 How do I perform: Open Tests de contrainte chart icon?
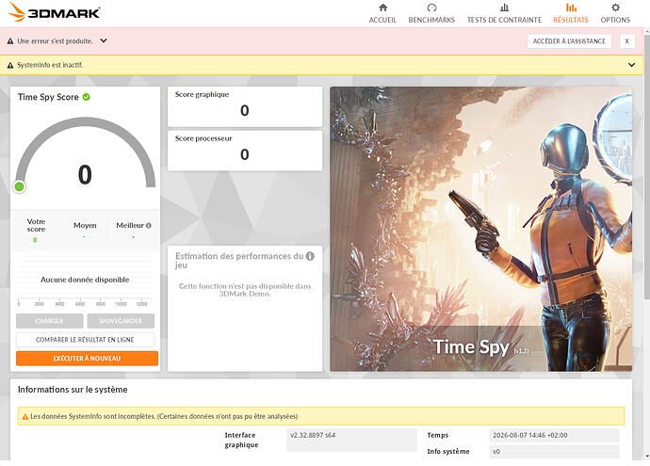point(505,8)
